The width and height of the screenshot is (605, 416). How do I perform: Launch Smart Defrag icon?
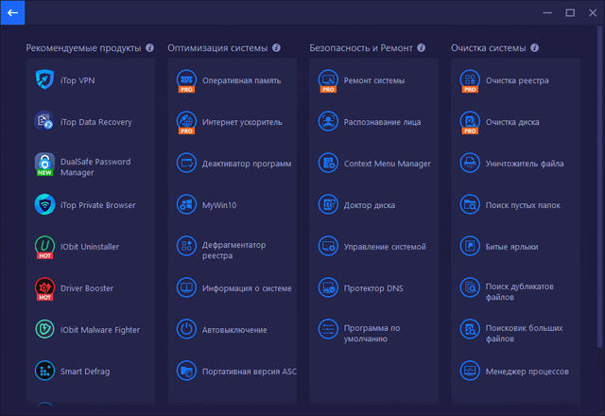click(x=44, y=371)
